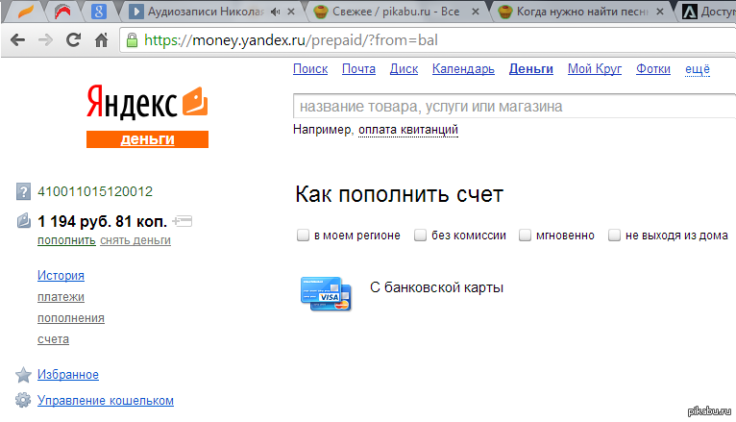Open the Поиск link
The height and width of the screenshot is (422, 736).
coord(310,69)
